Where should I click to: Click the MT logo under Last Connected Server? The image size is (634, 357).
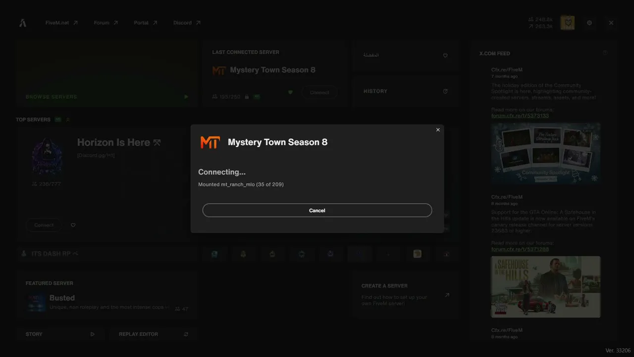pyautogui.click(x=219, y=70)
